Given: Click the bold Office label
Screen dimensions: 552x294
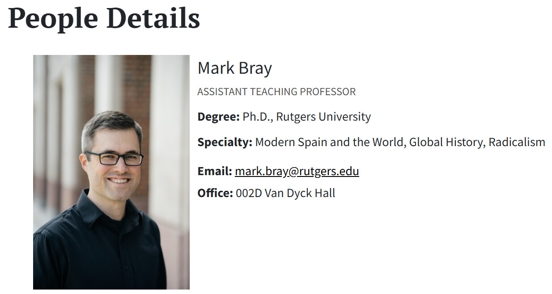Looking at the screenshot, I should point(215,193).
